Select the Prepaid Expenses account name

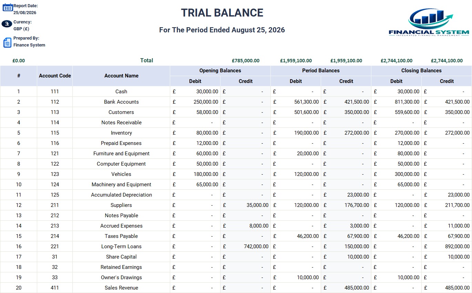click(121, 143)
